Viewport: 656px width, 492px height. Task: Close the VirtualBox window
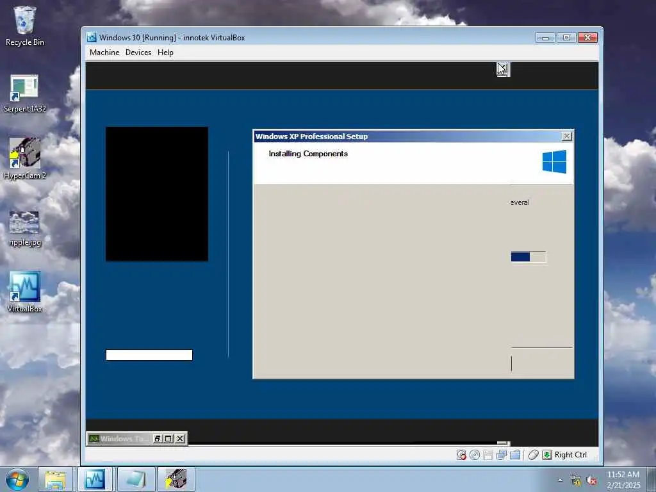588,38
